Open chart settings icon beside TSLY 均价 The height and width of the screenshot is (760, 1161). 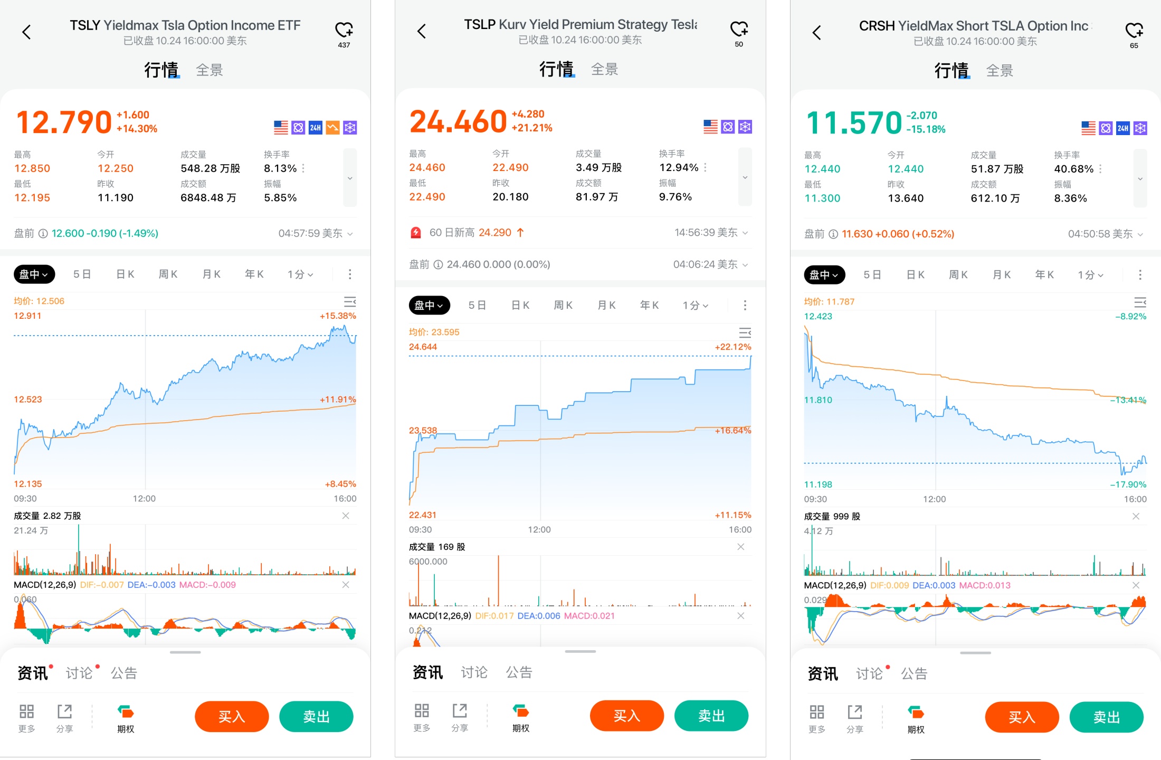350,302
